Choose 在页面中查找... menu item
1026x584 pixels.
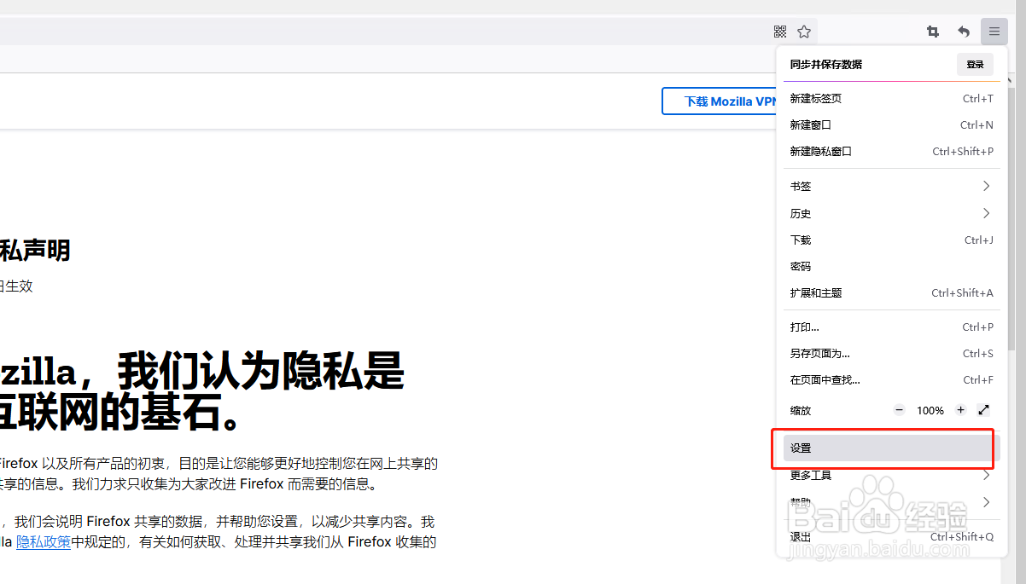(891, 379)
